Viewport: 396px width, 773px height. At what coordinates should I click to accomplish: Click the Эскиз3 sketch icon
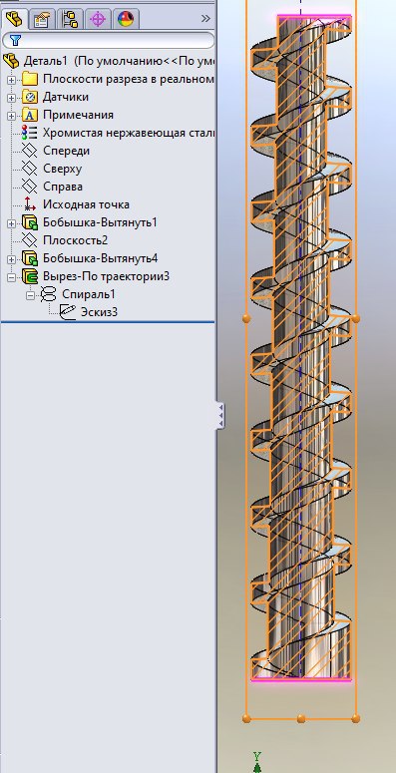point(68,311)
